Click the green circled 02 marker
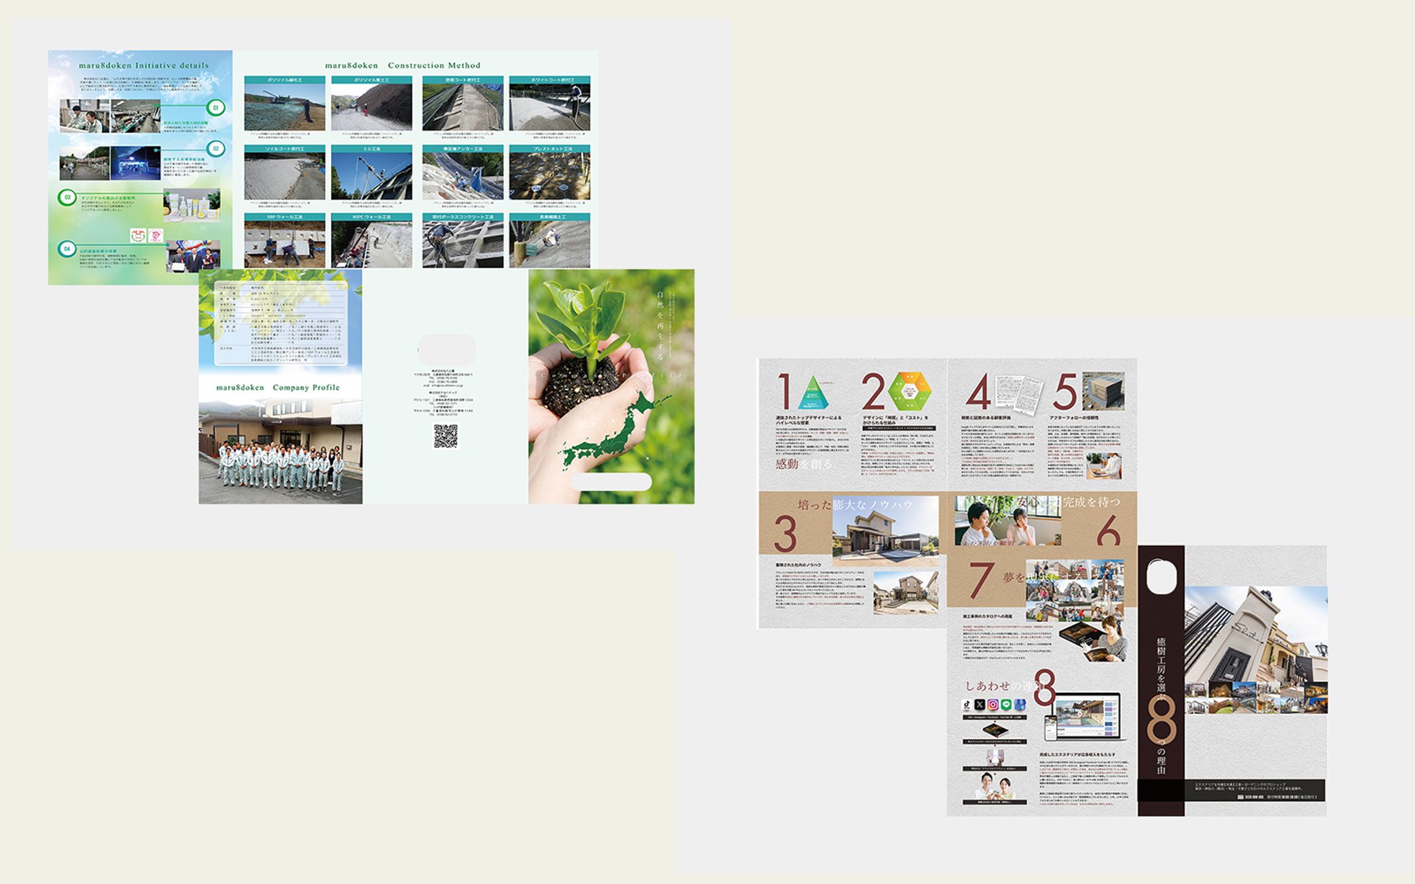This screenshot has width=1415, height=884. (216, 149)
